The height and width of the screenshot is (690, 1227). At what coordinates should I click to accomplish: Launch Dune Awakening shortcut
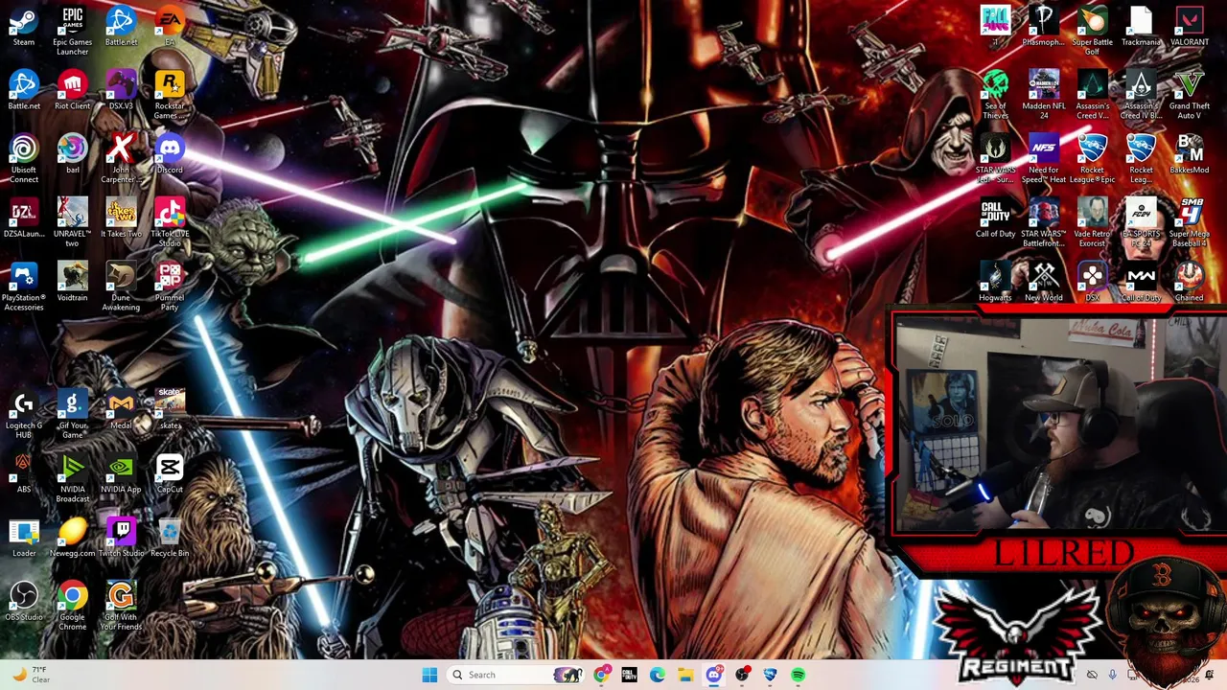121,287
